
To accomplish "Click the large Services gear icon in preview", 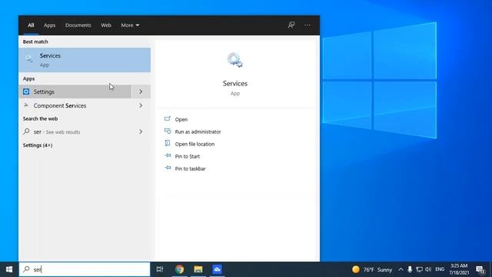I will coord(235,60).
